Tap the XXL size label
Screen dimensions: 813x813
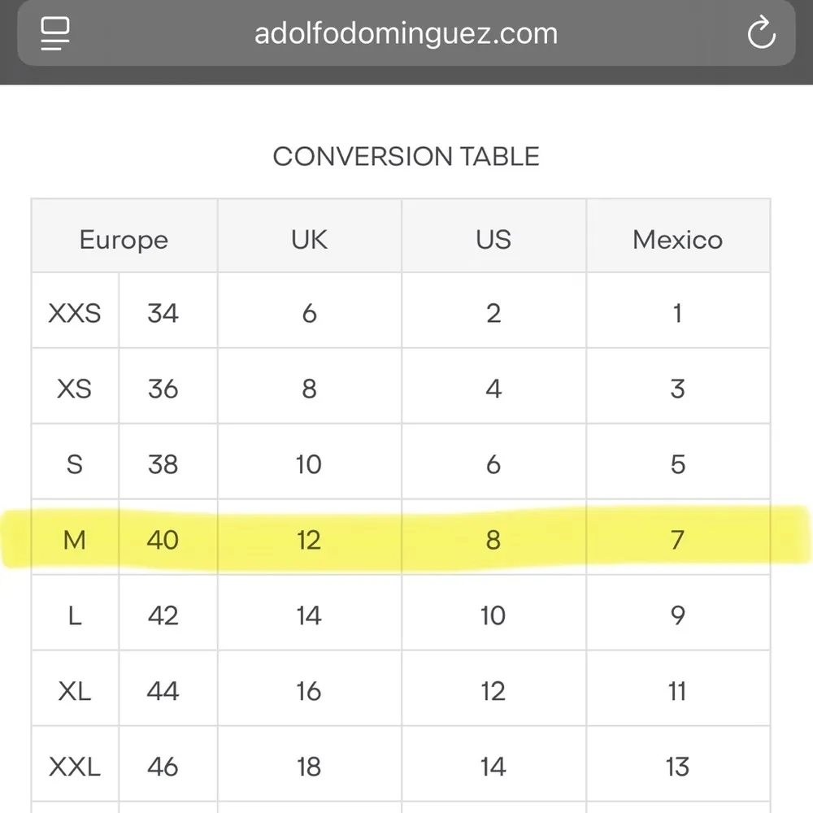point(75,767)
